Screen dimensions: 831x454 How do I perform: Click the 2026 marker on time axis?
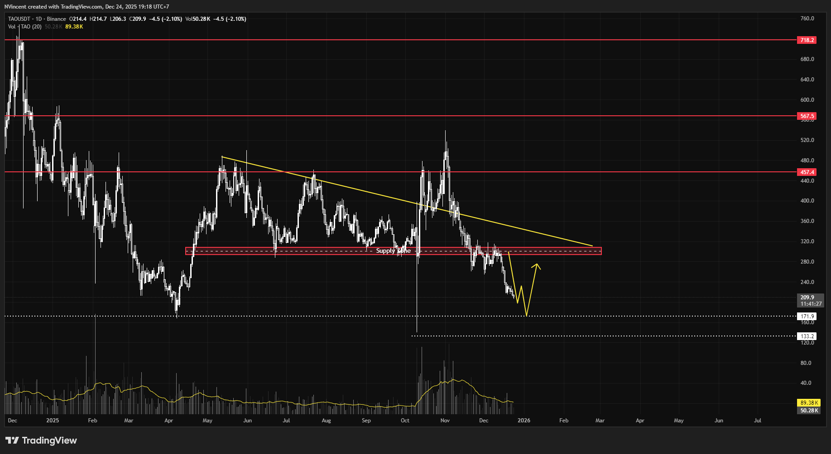(524, 421)
